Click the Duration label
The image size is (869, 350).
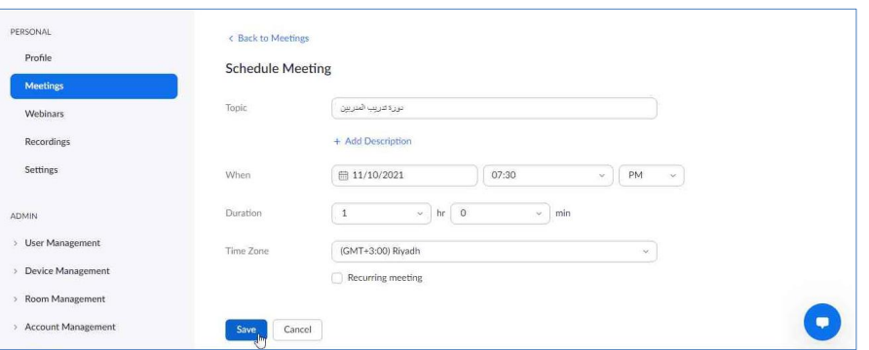click(244, 213)
